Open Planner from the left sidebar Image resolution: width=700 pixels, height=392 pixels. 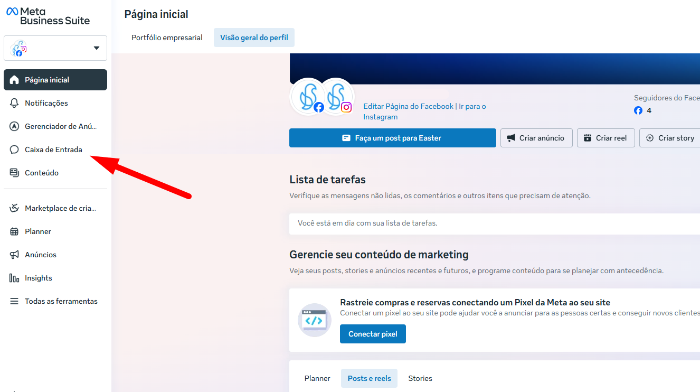point(55,231)
